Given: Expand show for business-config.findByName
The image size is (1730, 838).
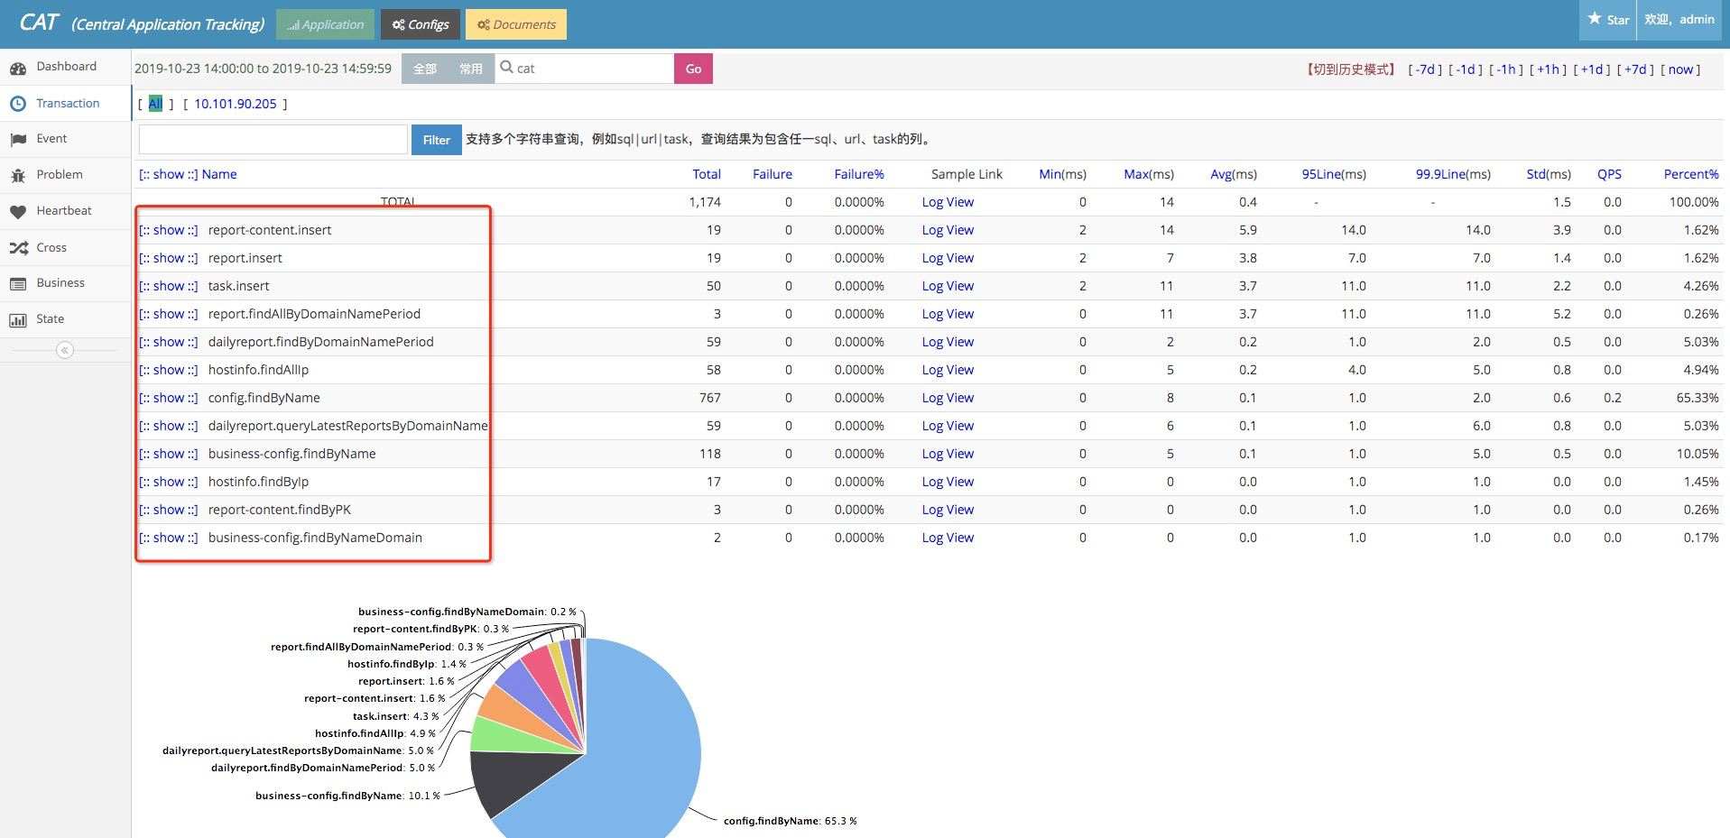Looking at the screenshot, I should [x=169, y=454].
